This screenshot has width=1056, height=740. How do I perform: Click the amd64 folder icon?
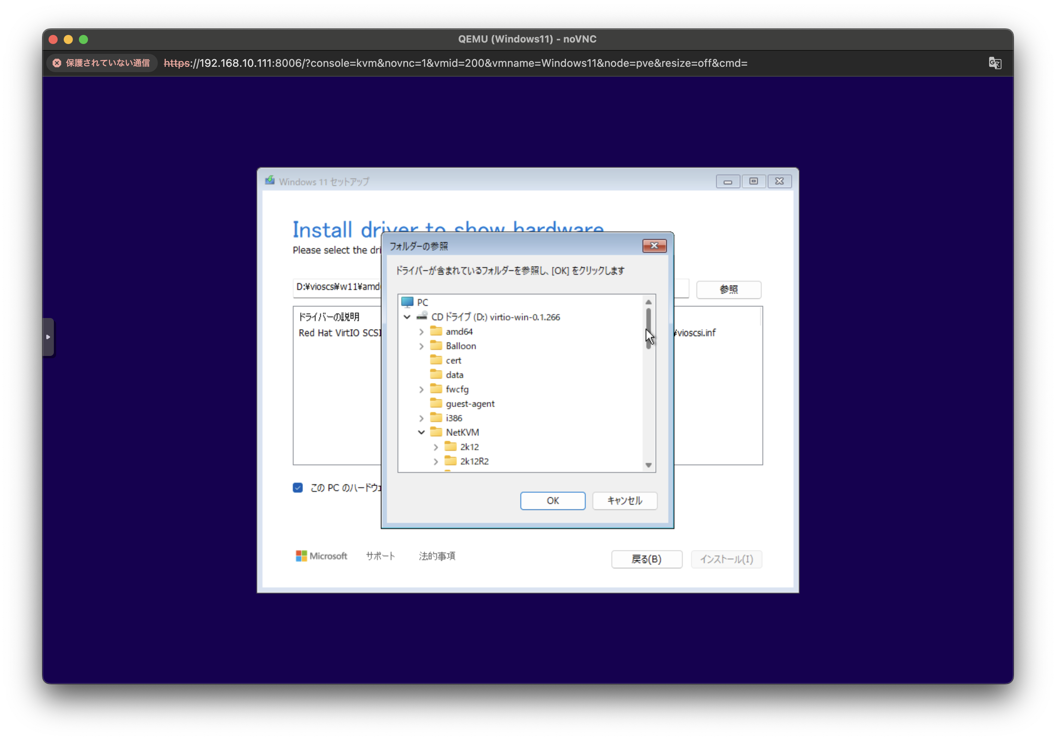tap(436, 331)
